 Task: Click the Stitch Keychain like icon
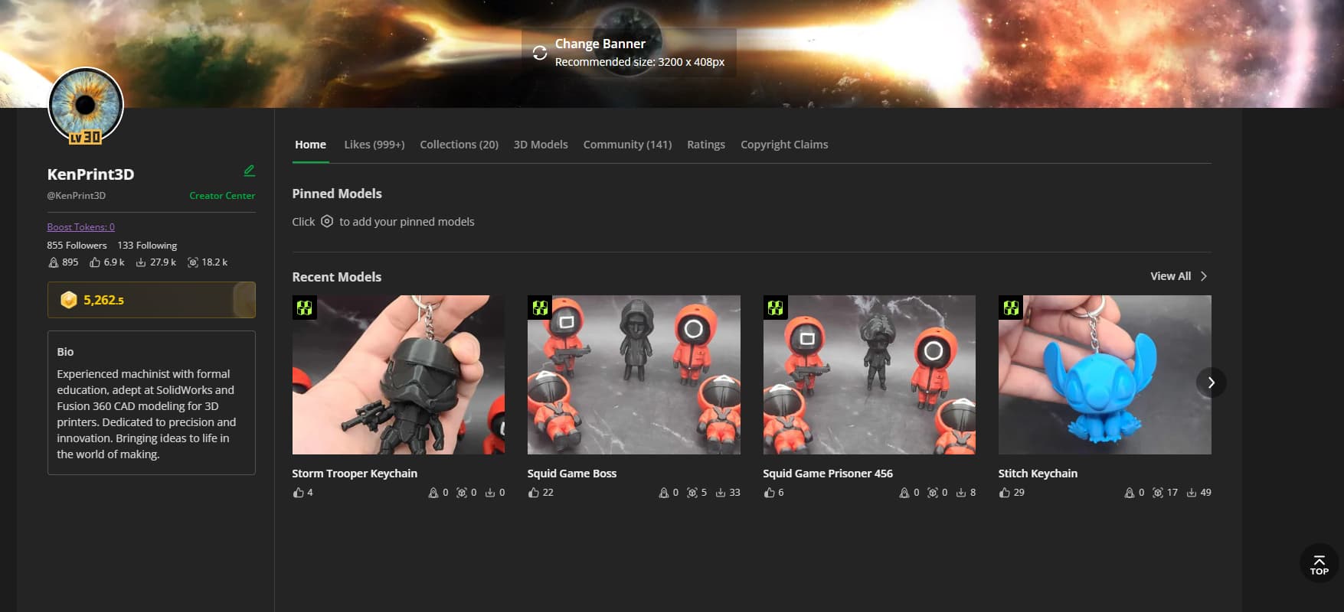coord(1004,493)
